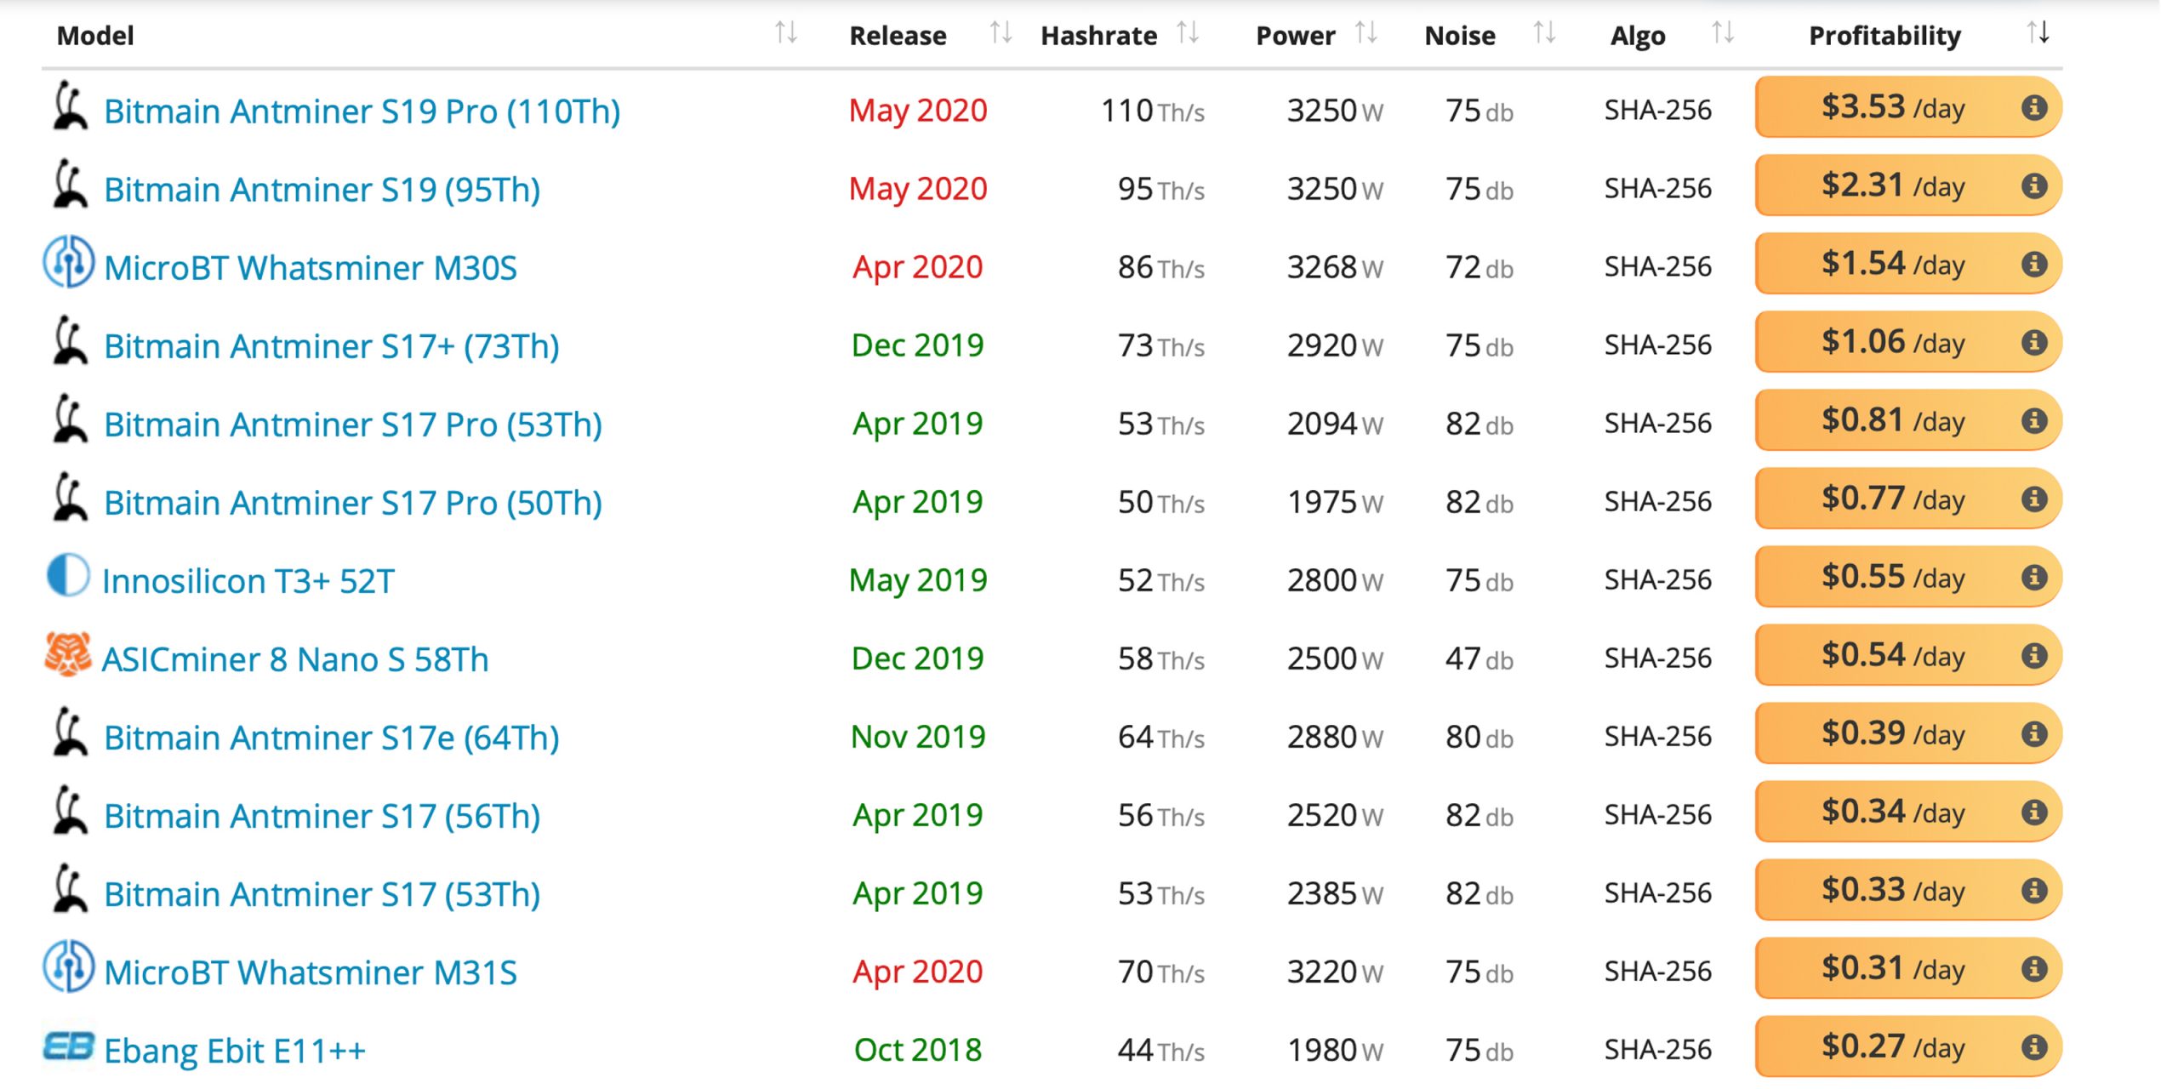Toggle Profitability sort order arrows

coord(2038,33)
